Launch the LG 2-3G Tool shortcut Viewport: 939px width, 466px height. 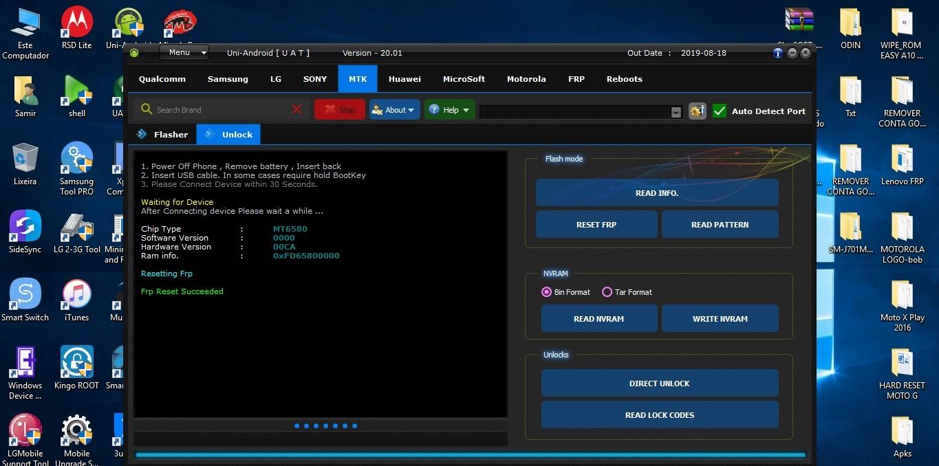(77, 232)
